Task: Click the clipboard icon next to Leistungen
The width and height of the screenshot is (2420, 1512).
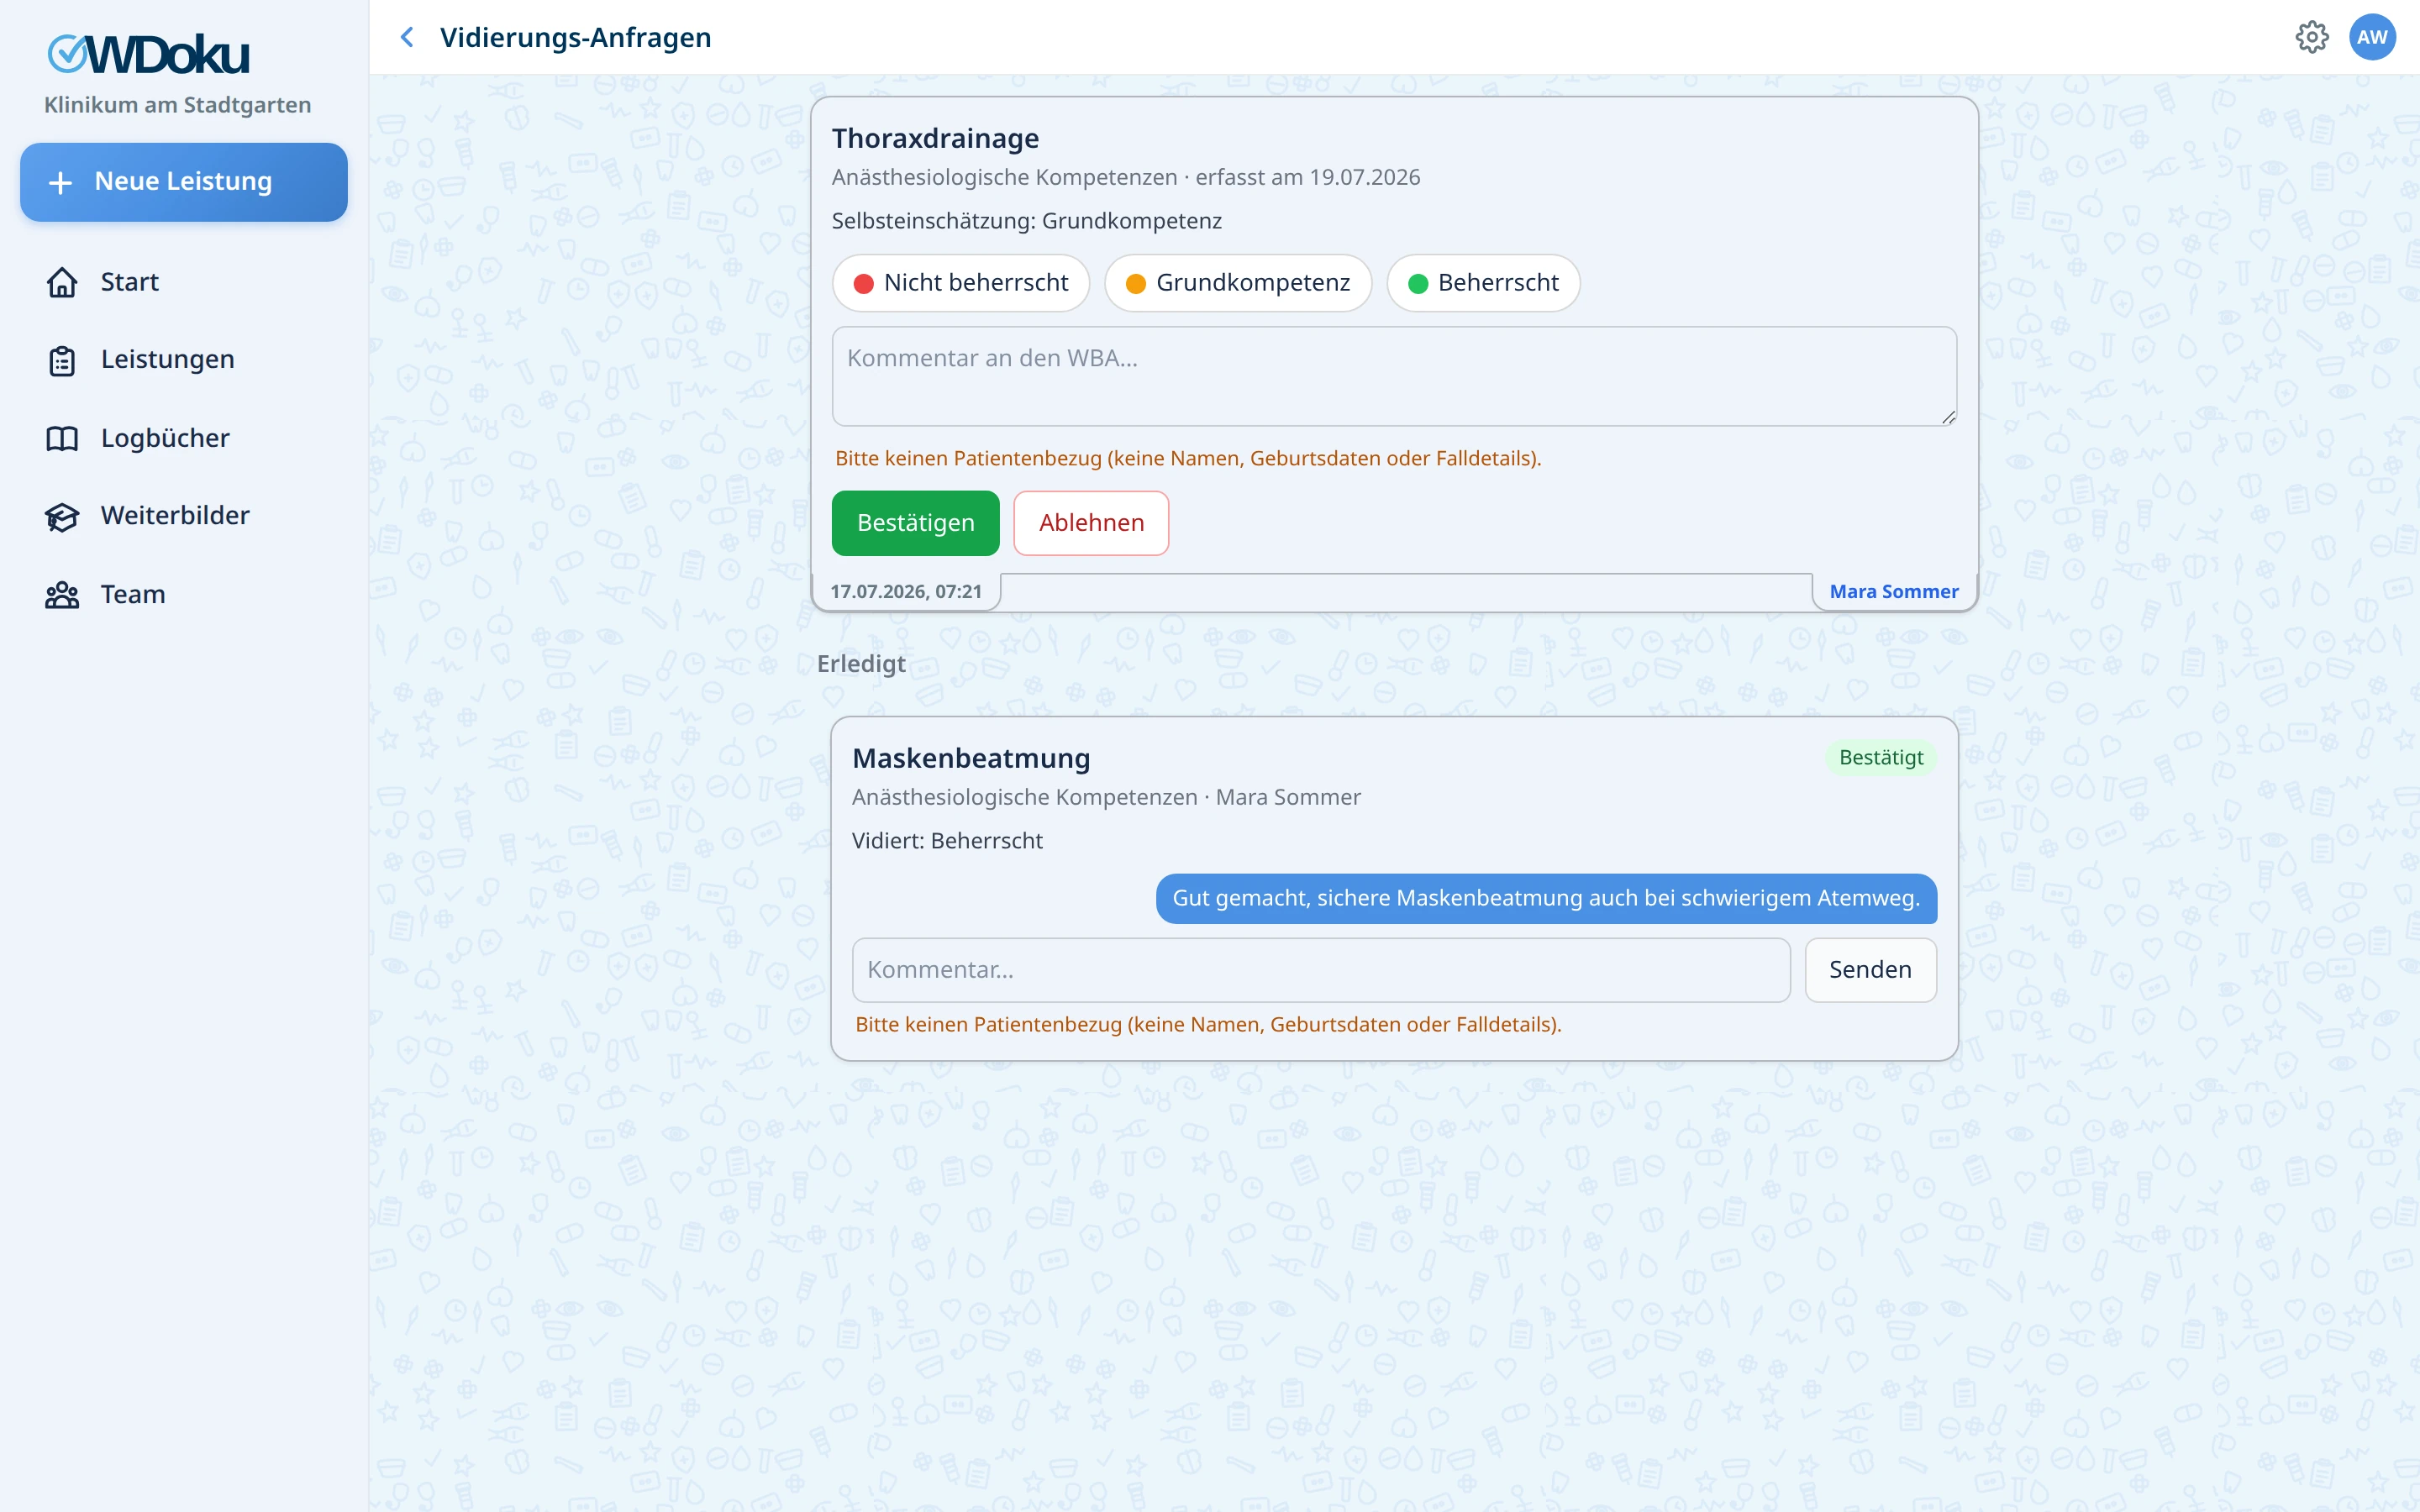Action: point(62,360)
